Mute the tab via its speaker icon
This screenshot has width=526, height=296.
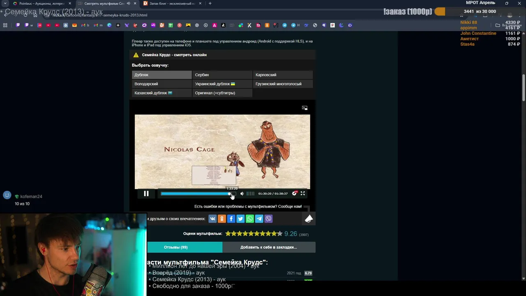pos(129,3)
